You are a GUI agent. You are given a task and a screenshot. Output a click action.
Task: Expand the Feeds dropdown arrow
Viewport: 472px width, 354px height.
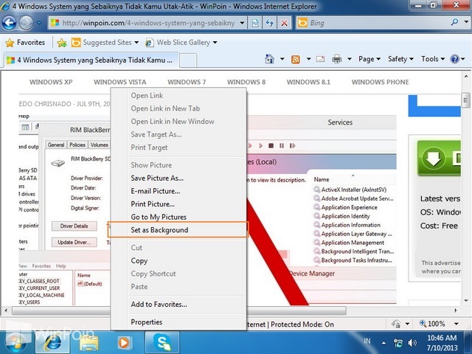point(308,59)
